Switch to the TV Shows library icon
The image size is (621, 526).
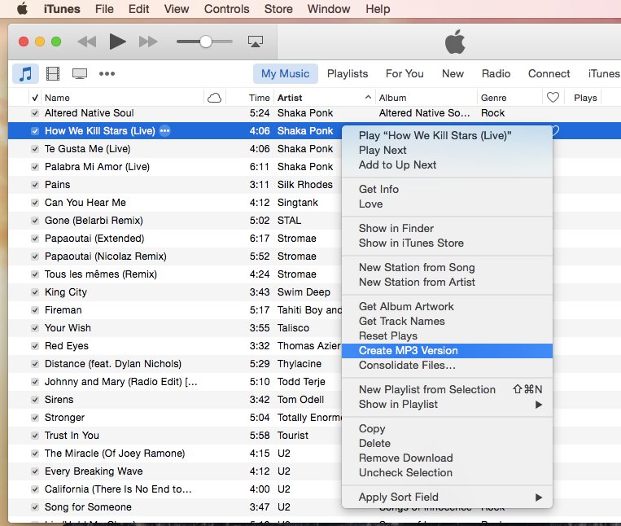tap(80, 73)
